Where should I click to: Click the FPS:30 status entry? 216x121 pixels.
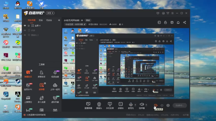tap(141, 115)
